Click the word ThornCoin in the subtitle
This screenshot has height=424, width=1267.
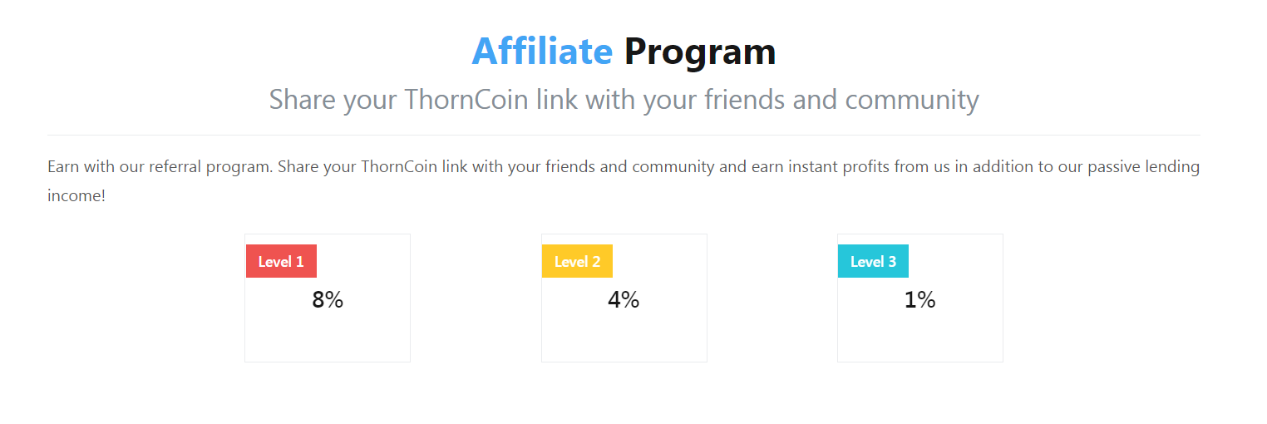[467, 100]
